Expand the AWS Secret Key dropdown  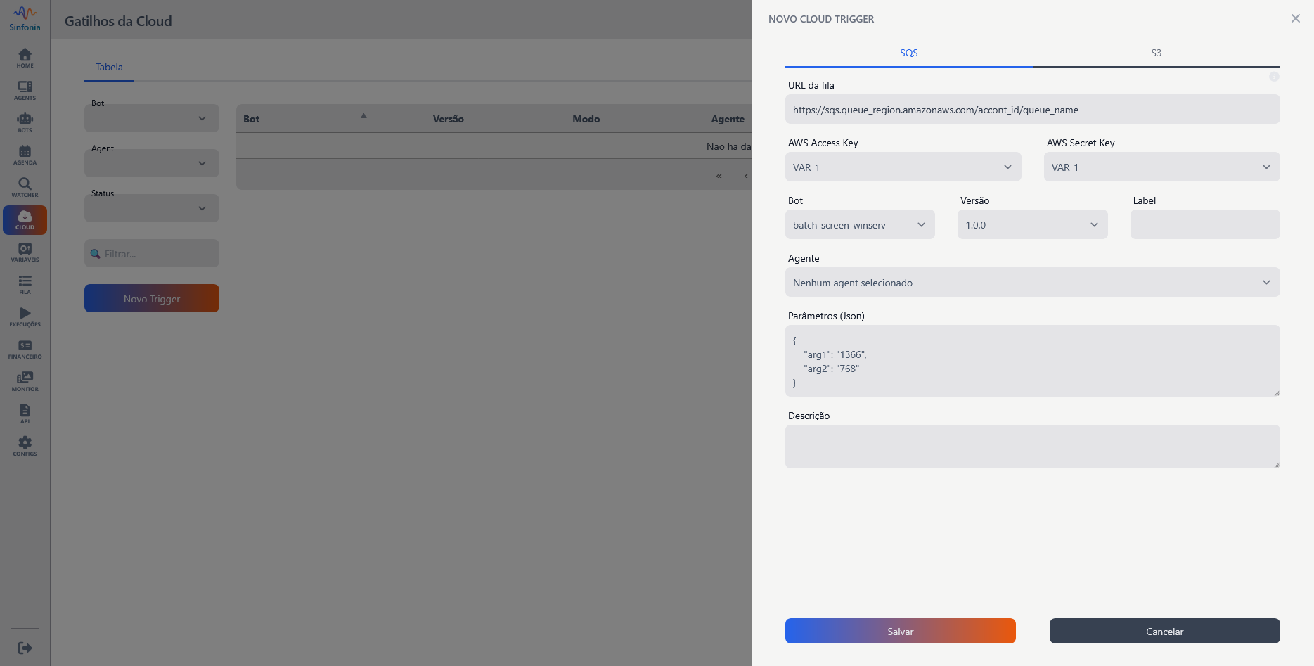[x=1161, y=167]
